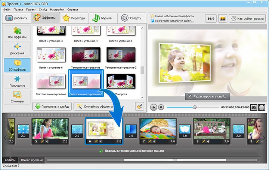Screen dimensions: 269x170
Task: Select the Все эффекты category
Action: (17, 33)
